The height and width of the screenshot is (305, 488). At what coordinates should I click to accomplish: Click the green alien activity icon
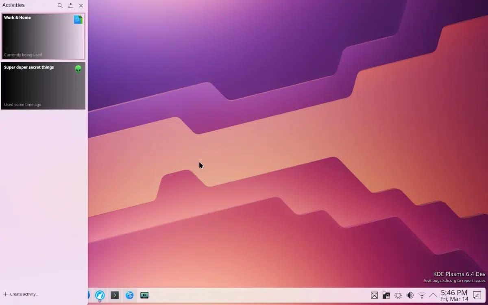[78, 69]
